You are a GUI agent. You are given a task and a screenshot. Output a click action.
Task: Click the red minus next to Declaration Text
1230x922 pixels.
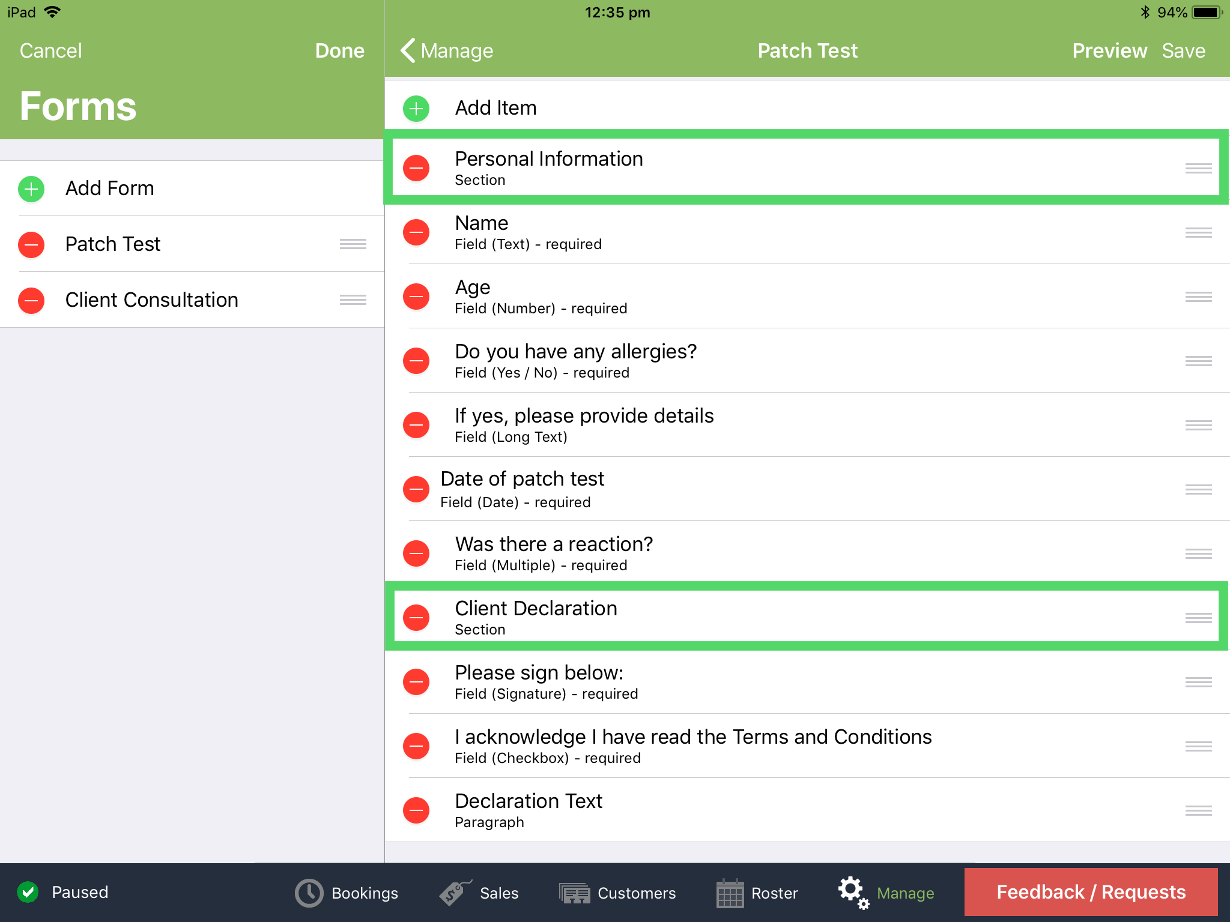416,810
